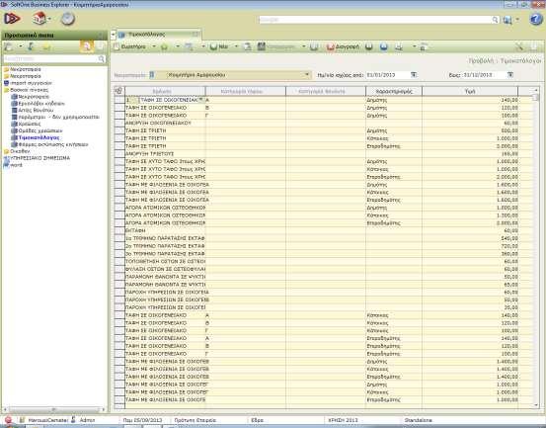Click the magnifier in sidebar search field
The width and height of the screenshot is (546, 428).
coord(102,59)
